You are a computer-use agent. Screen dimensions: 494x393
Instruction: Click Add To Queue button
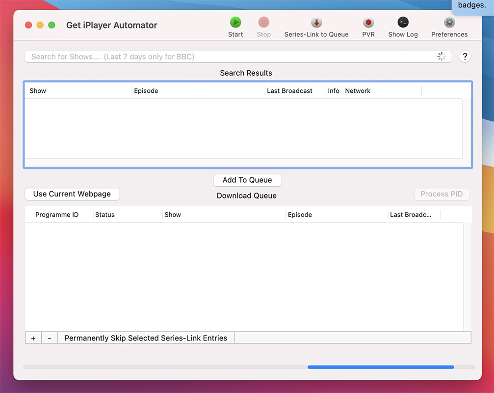247,180
